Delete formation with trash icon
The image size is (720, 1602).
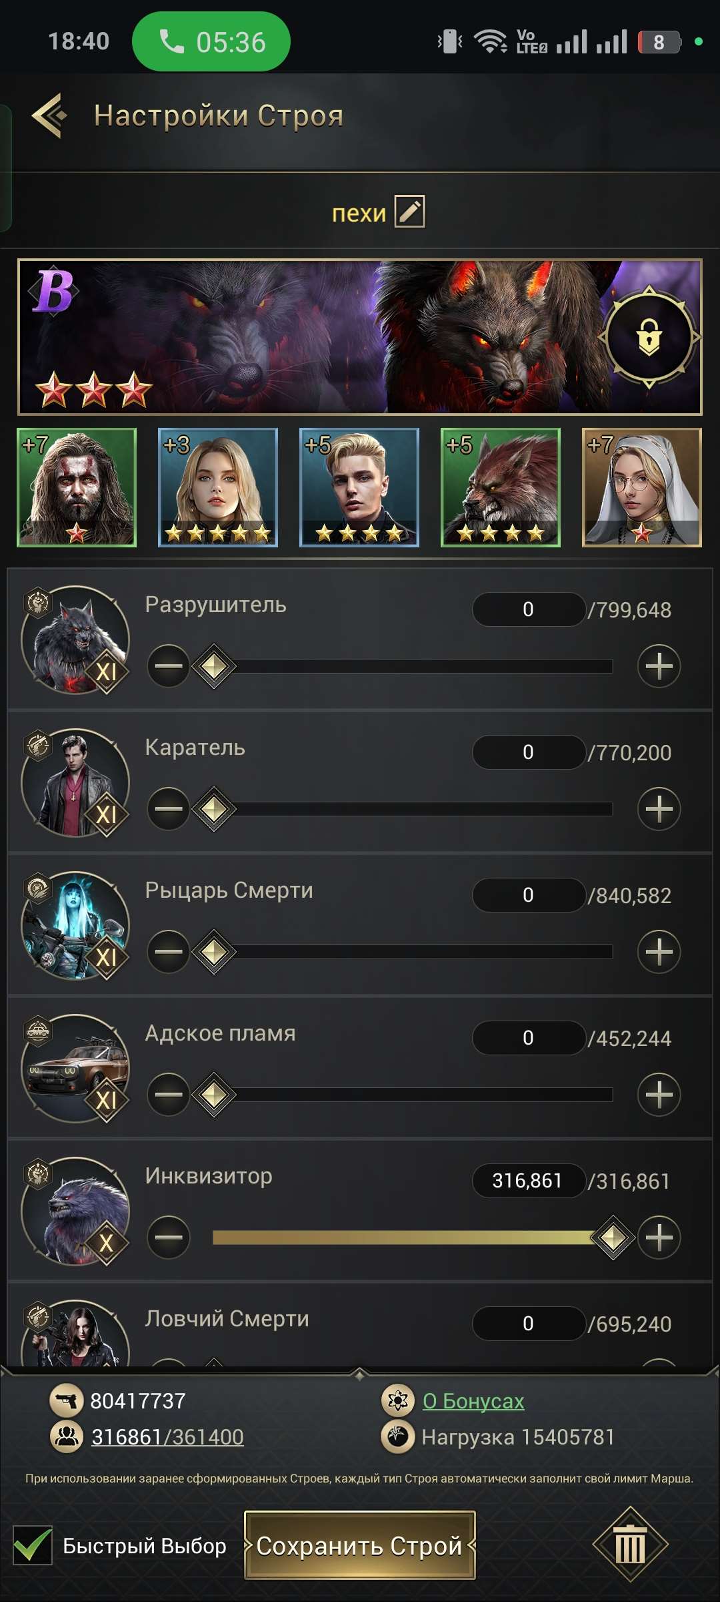tap(630, 1545)
